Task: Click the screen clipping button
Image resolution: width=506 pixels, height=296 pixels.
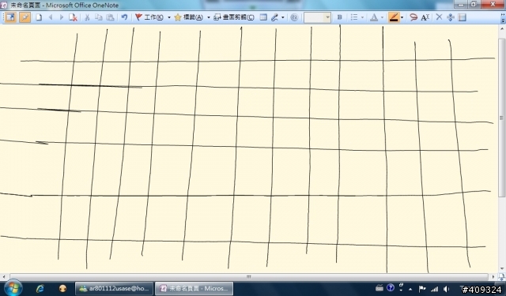Action: pyautogui.click(x=234, y=17)
